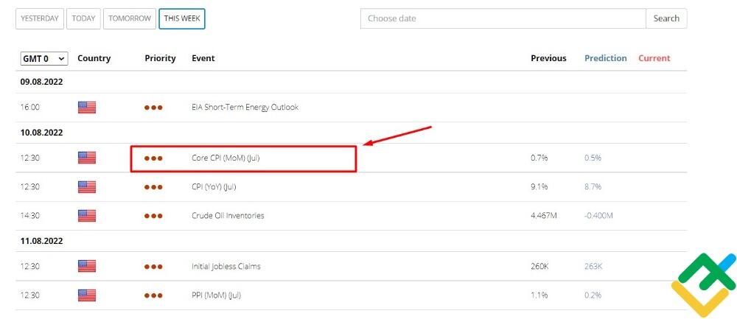This screenshot has width=737, height=319.
Task: Click the LiteFinance logo in the corner
Action: tap(705, 285)
